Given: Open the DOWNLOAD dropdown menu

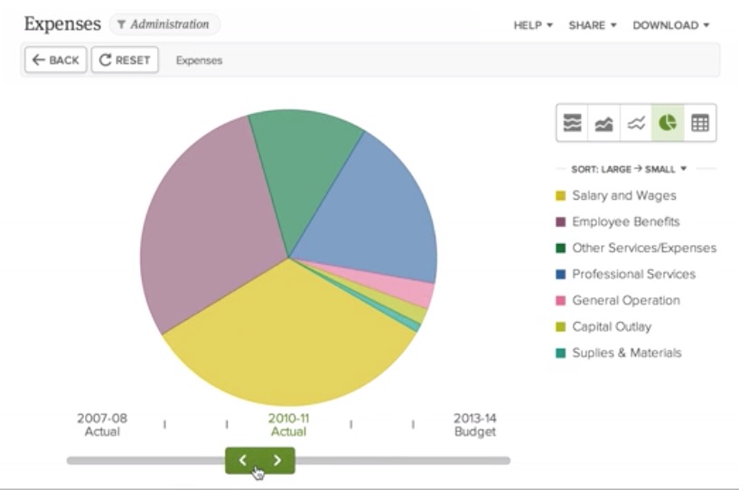Looking at the screenshot, I should coord(670,25).
